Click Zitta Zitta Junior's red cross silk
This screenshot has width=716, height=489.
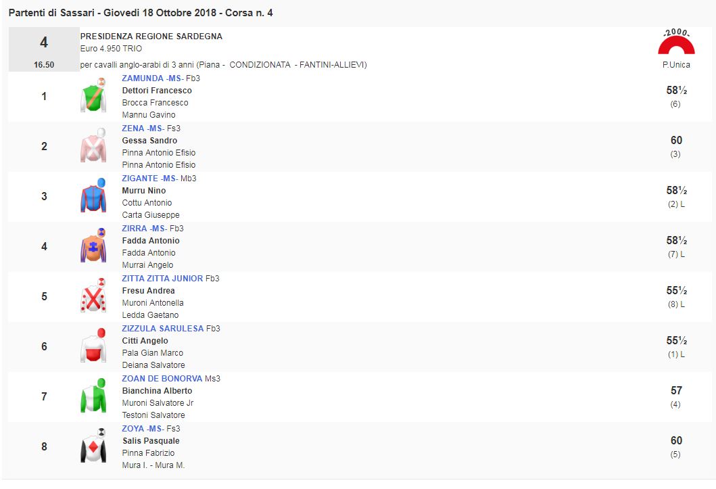(93, 296)
